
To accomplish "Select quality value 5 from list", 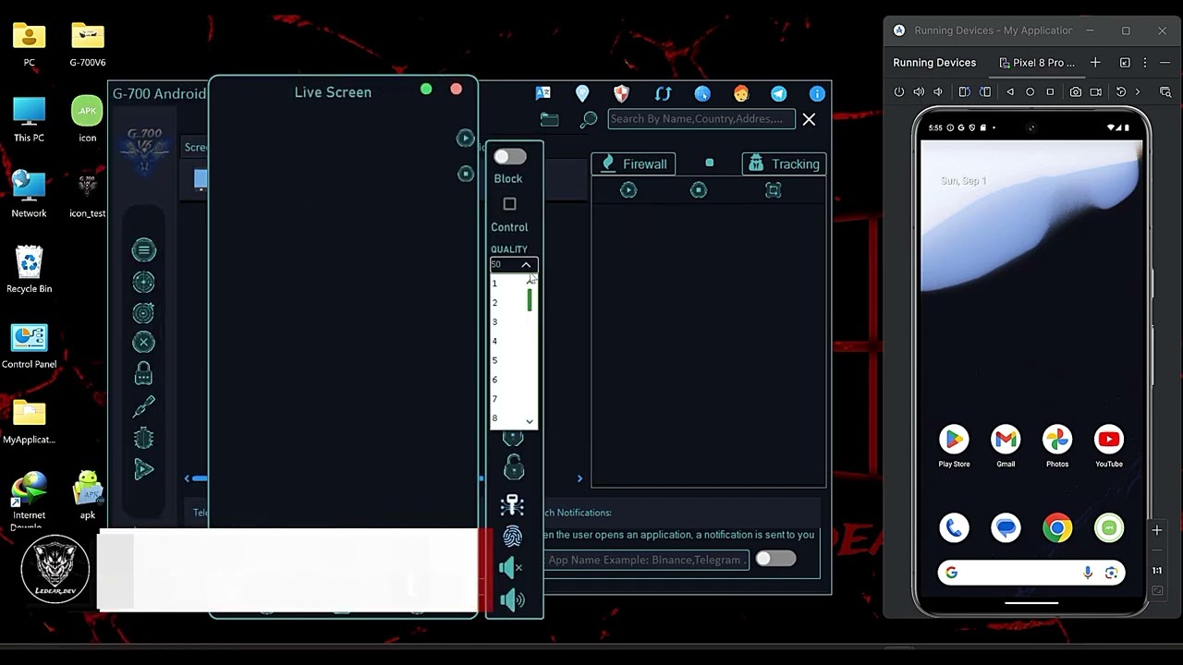I will [495, 361].
